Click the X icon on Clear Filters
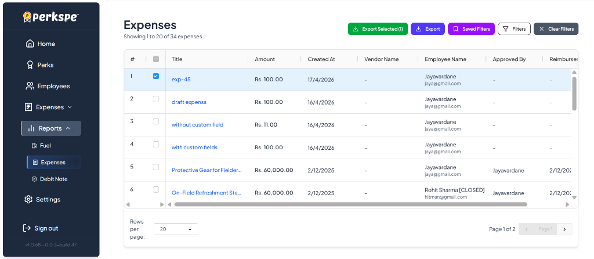This screenshot has height=259, width=594. coord(542,29)
